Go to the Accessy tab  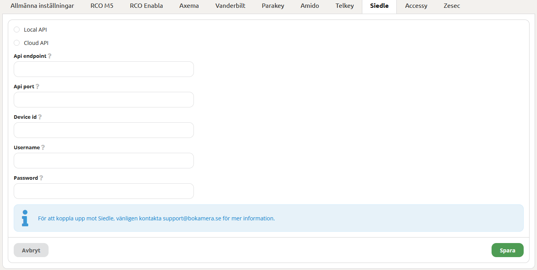(416, 6)
